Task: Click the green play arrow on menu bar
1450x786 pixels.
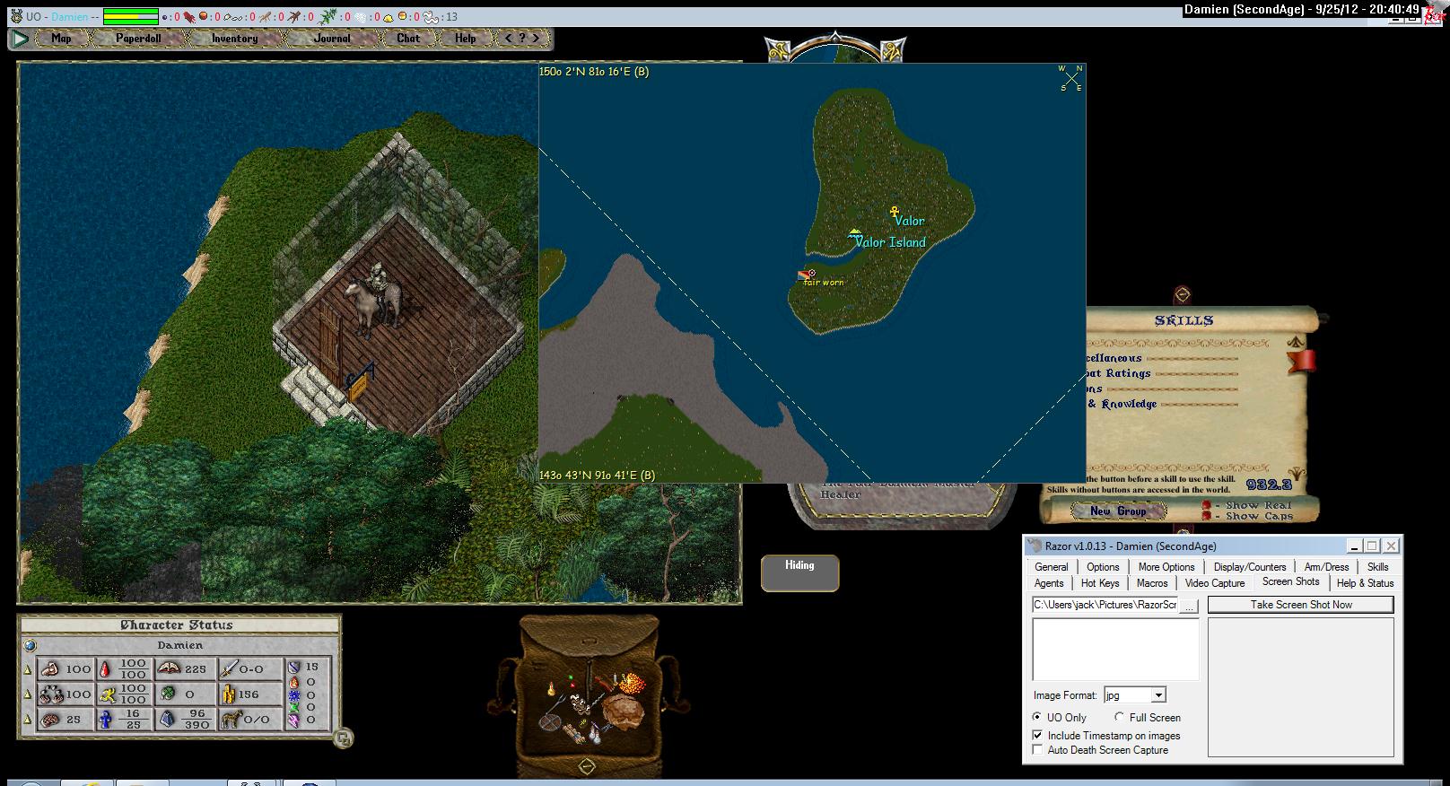Action: pyautogui.click(x=20, y=39)
